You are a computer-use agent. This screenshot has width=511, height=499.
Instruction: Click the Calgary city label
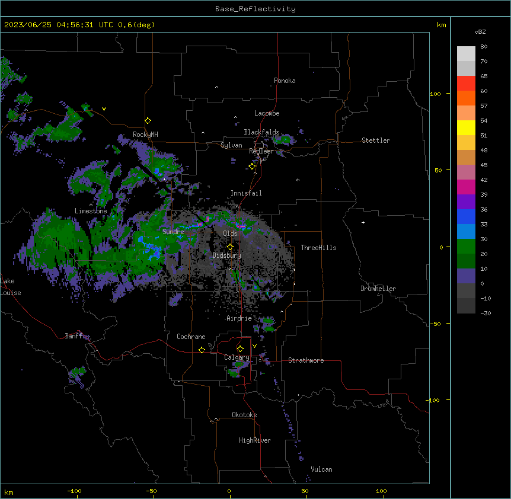click(237, 357)
